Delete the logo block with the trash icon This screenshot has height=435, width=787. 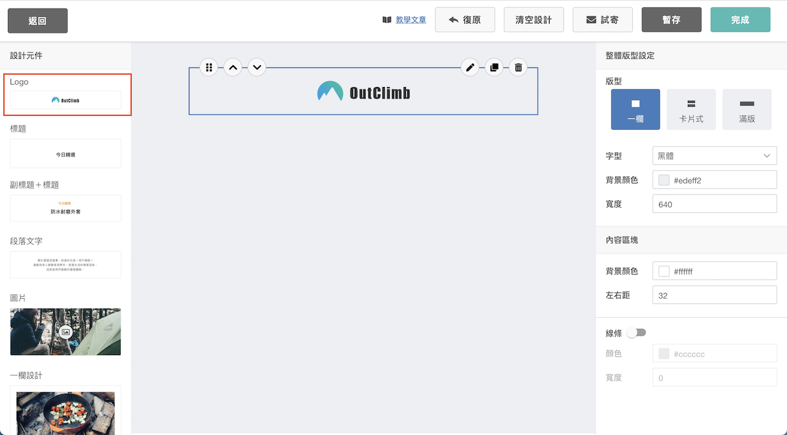[518, 67]
